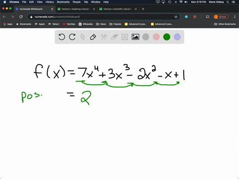Close the Numerade Whiteboard tab
The image size is (239, 179).
click(52, 9)
